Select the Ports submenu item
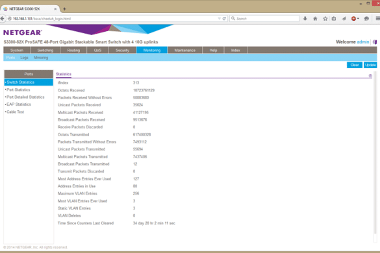This screenshot has width=380, height=253. pyautogui.click(x=10, y=58)
